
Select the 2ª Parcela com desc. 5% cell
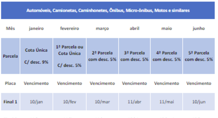(x=102, y=56)
